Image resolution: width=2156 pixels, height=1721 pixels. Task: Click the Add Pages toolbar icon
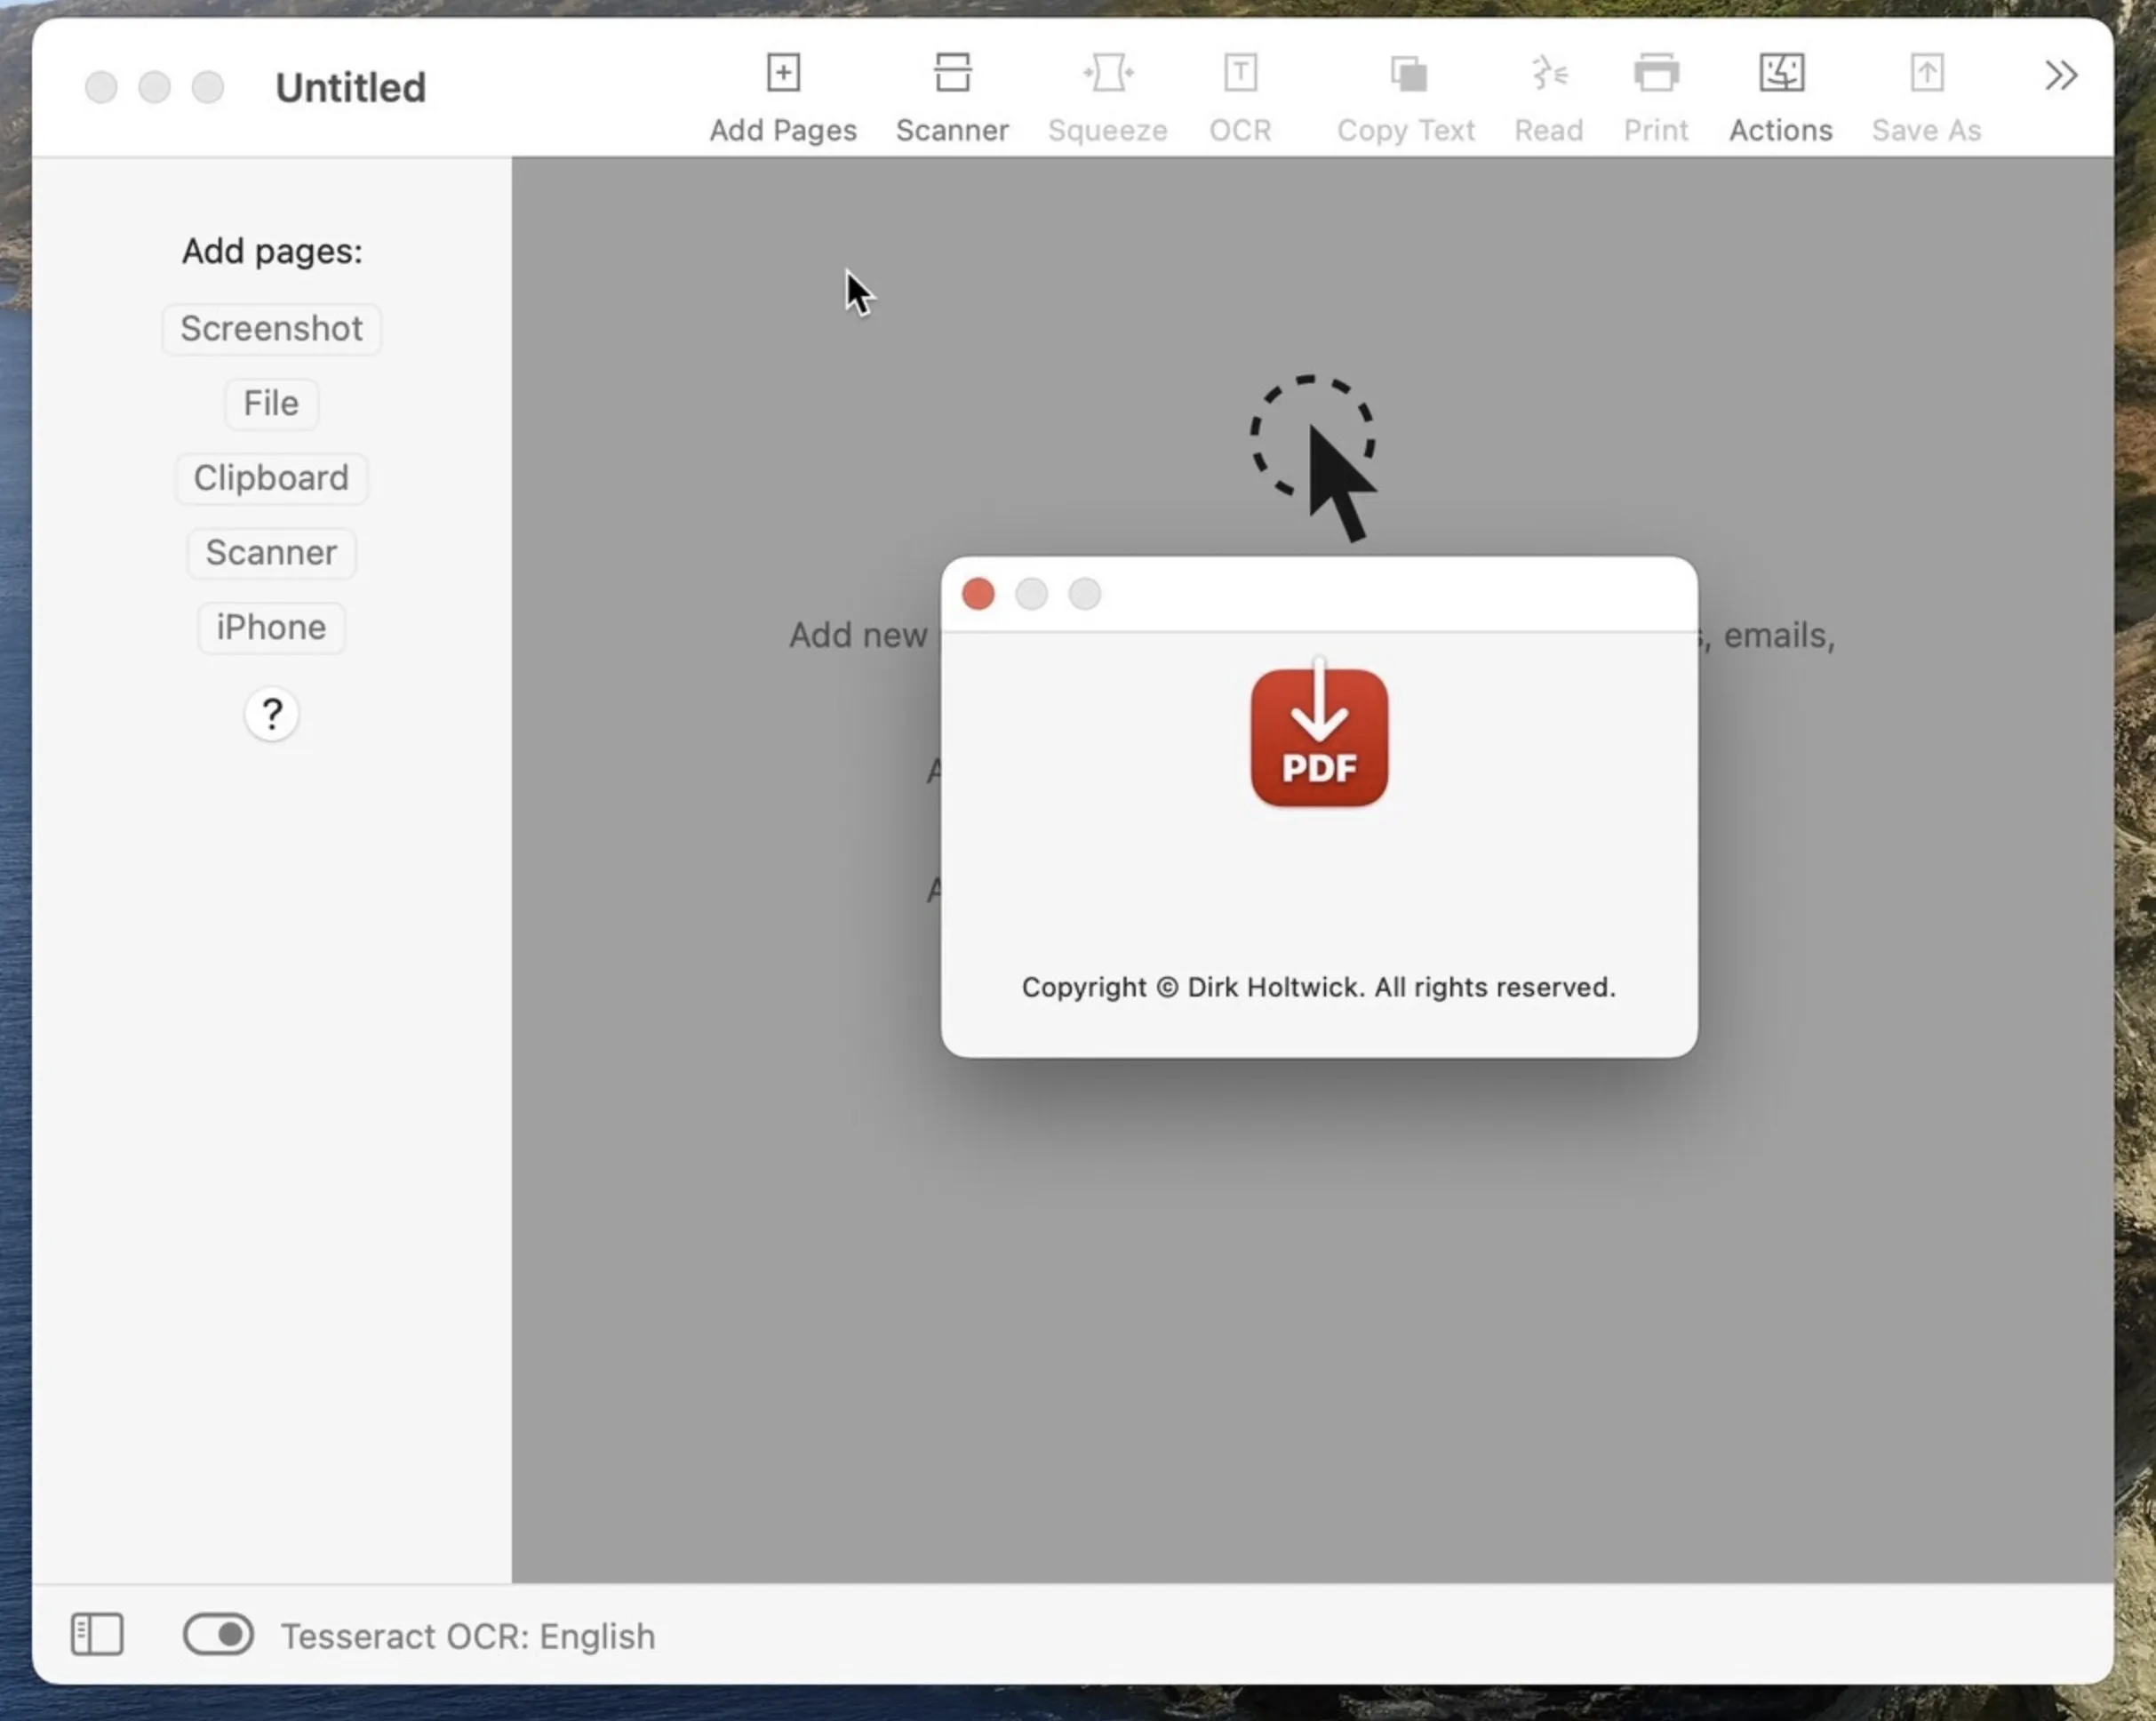[783, 74]
